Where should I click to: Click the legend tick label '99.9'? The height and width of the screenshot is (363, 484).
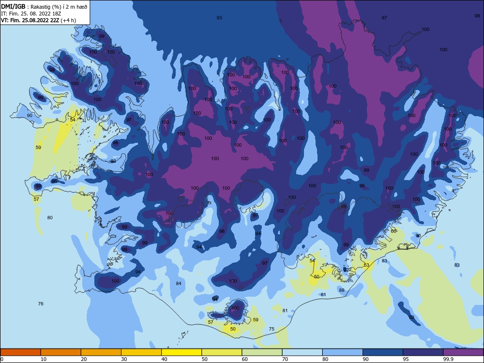[448, 359]
